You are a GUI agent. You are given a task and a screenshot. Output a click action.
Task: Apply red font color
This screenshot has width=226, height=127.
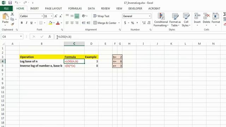[58, 23]
